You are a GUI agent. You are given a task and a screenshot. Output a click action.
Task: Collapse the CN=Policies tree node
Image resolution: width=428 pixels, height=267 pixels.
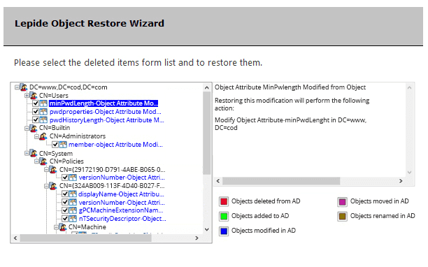(36, 161)
